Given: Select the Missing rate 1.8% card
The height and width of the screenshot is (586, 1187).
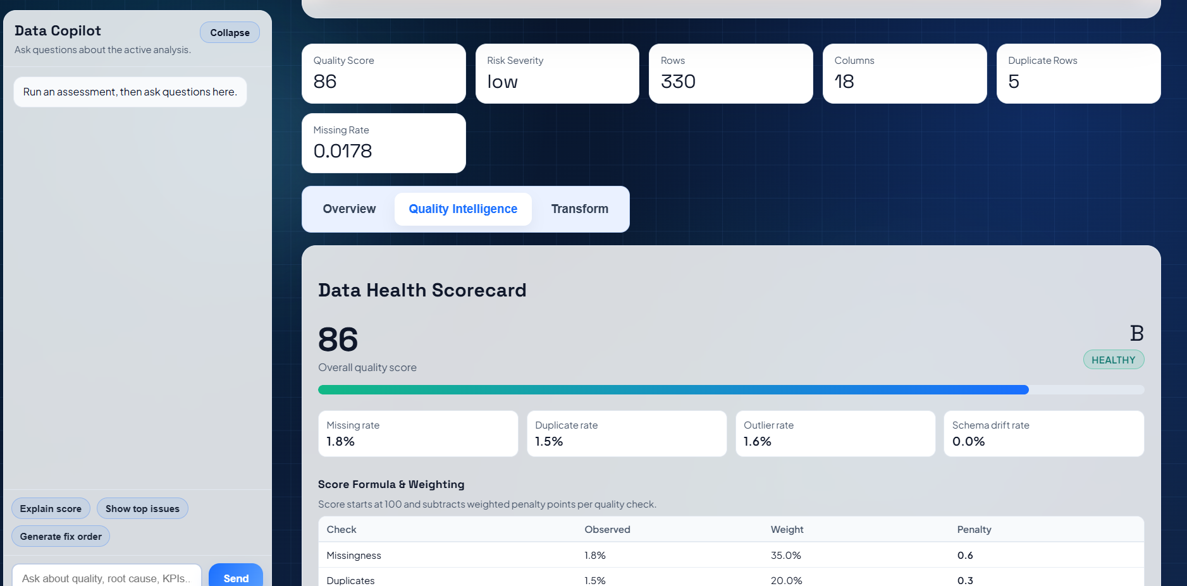Looking at the screenshot, I should [417, 434].
